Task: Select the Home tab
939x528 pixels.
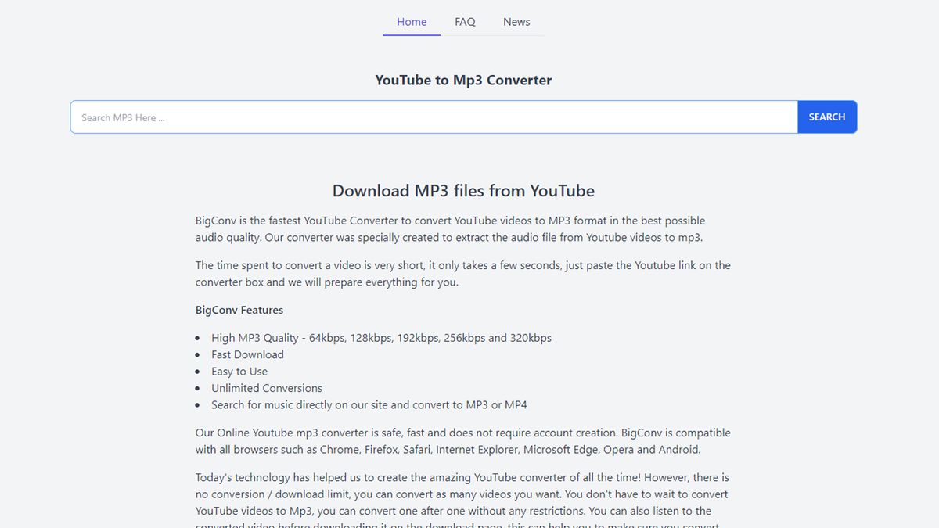Action: 411,21
